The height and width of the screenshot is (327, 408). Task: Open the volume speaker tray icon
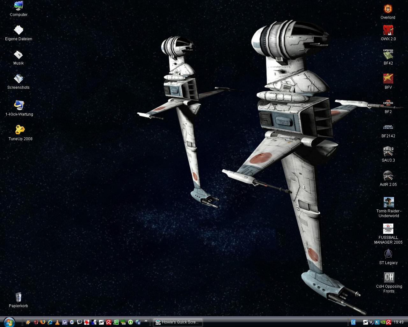click(371, 322)
